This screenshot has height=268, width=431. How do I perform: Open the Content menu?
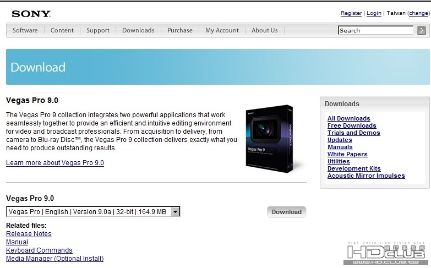pyautogui.click(x=62, y=30)
